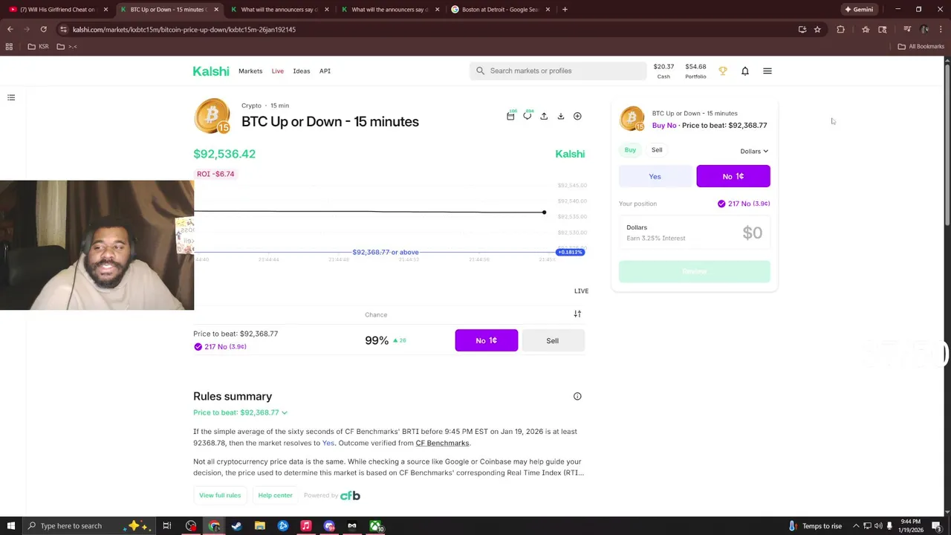The height and width of the screenshot is (535, 951).
Task: Open View full rules
Action: pyautogui.click(x=220, y=496)
